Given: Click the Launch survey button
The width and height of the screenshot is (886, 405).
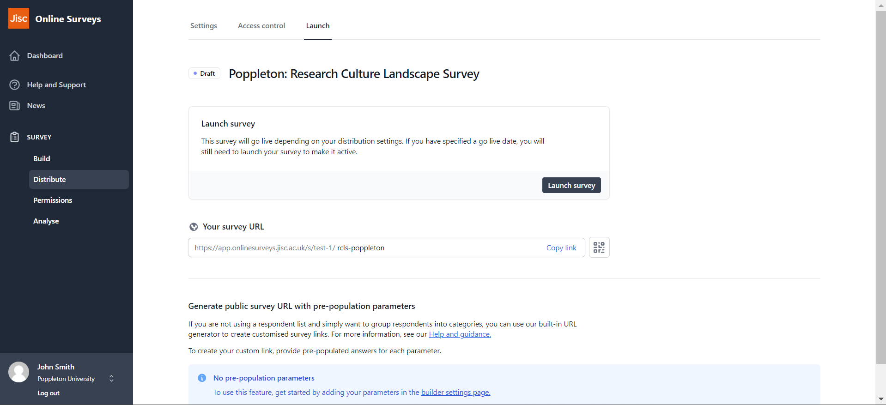Looking at the screenshot, I should point(571,185).
